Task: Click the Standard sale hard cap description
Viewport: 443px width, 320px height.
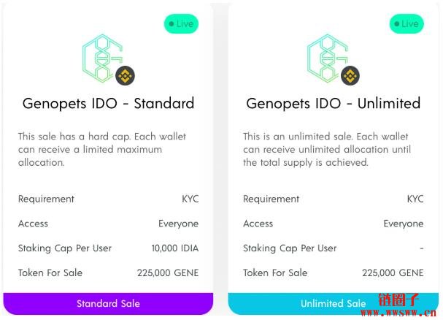Action: click(102, 149)
